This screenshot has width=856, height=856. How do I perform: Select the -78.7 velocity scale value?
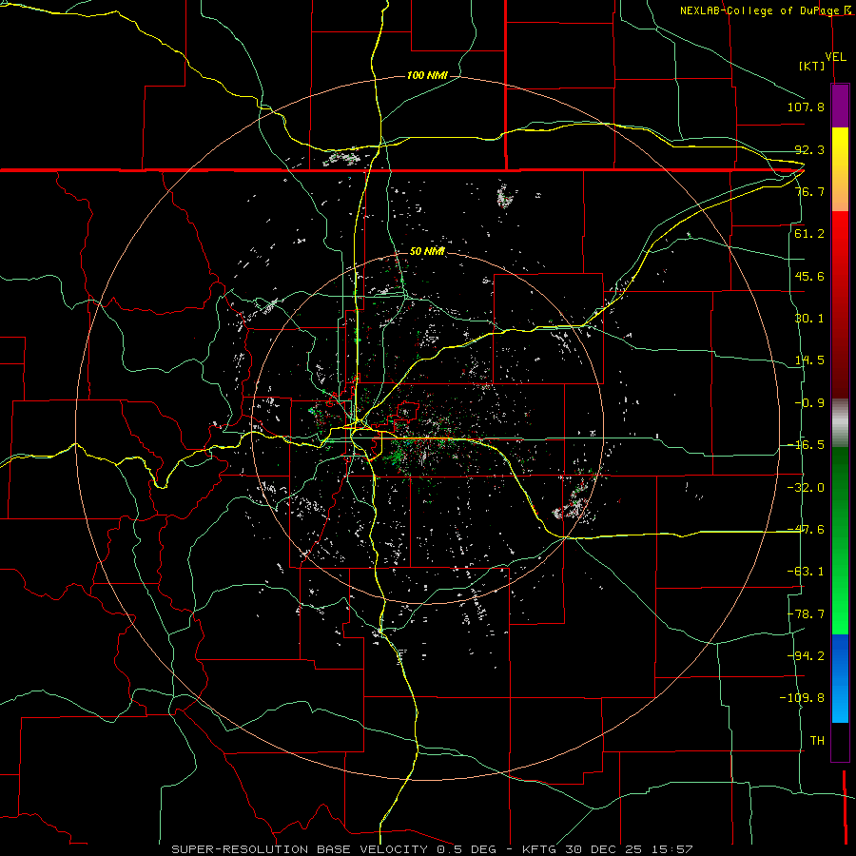coord(806,614)
